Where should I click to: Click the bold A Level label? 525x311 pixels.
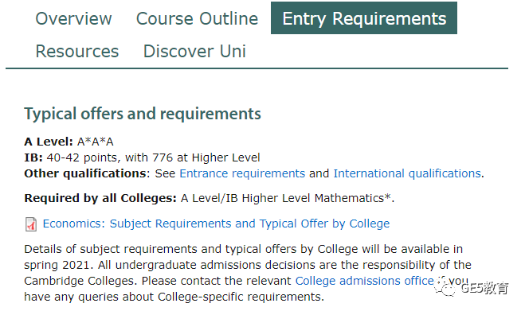pyautogui.click(x=49, y=142)
